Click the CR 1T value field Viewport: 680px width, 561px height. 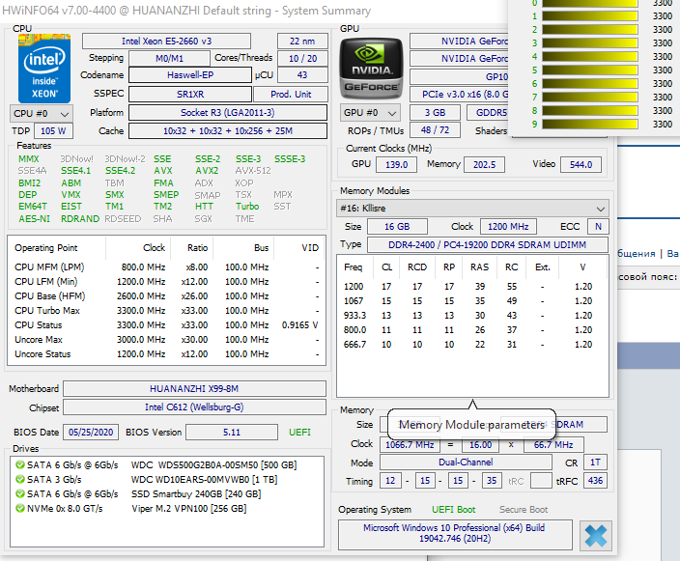coord(595,463)
